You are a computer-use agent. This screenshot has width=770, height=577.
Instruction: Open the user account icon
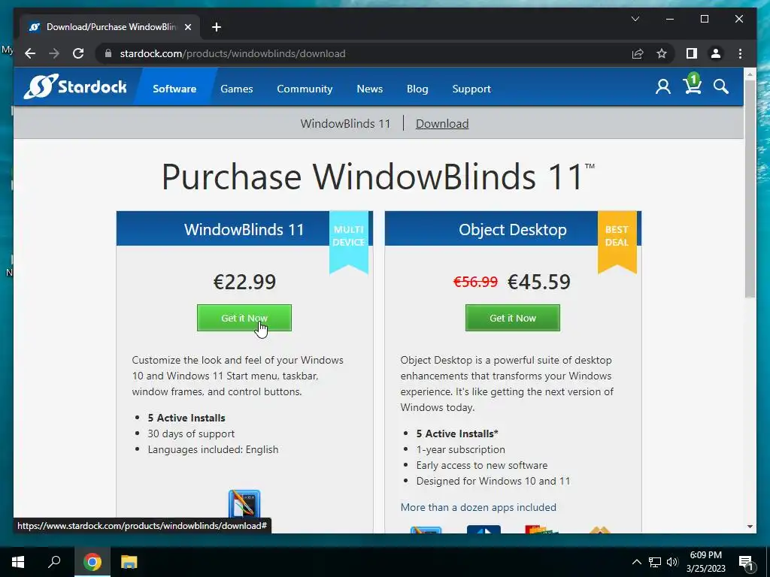point(663,87)
